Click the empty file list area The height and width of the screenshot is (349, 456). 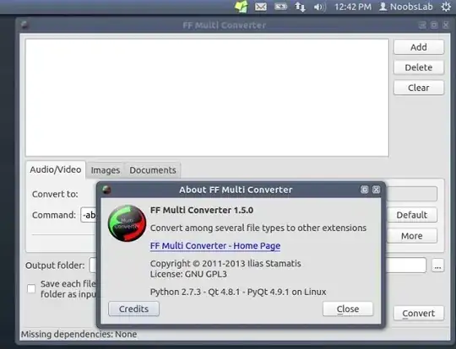pyautogui.click(x=207, y=98)
